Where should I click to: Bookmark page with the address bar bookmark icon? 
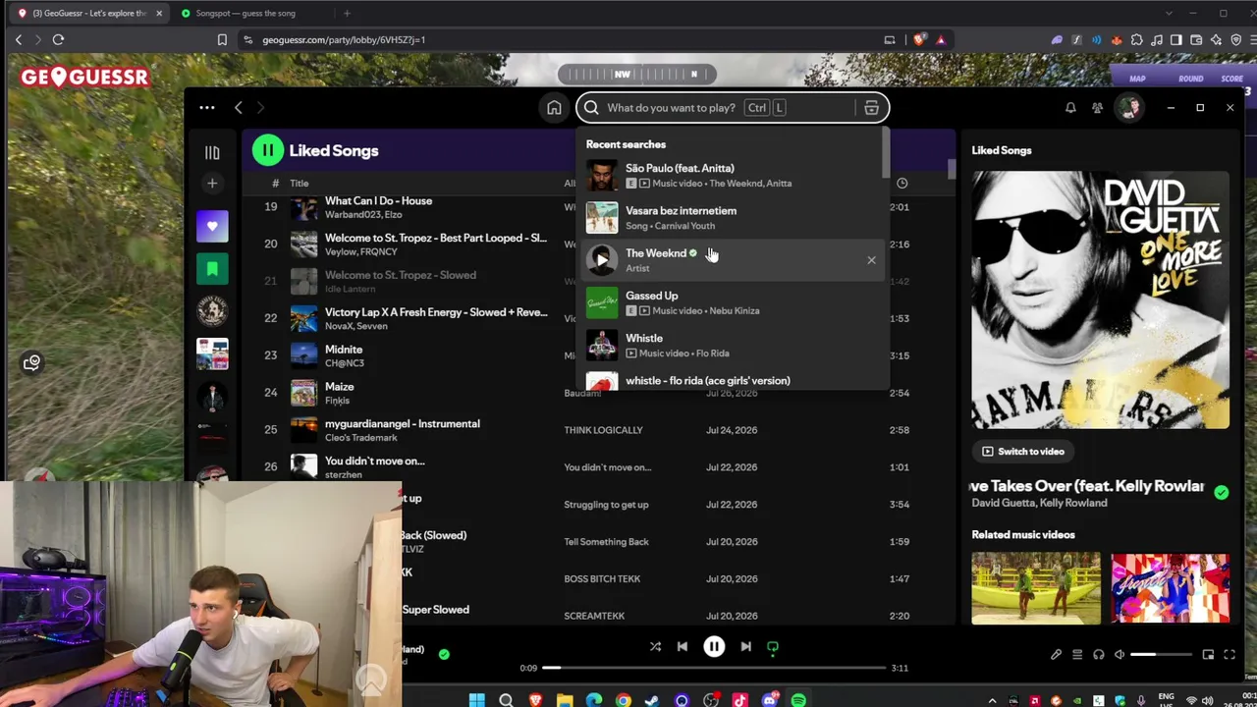(222, 40)
